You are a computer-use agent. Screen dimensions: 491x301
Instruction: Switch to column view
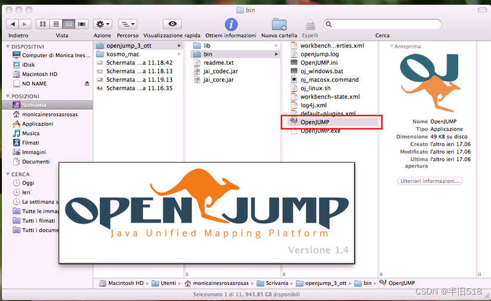[68, 24]
